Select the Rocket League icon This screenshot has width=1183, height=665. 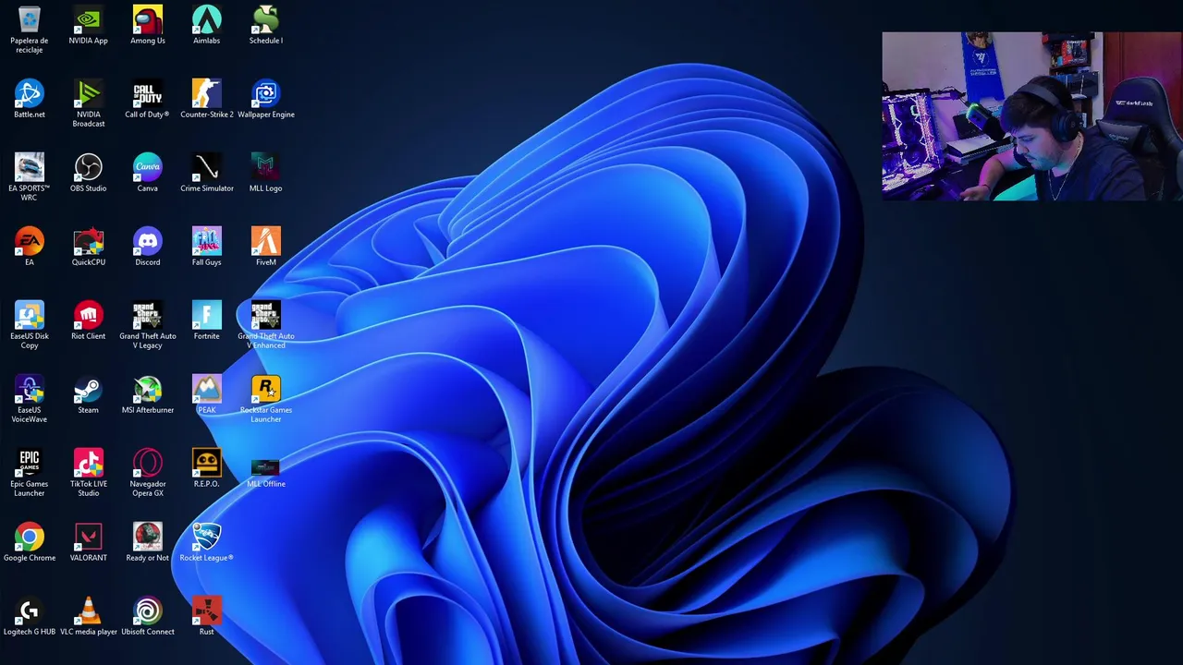pyautogui.click(x=206, y=537)
